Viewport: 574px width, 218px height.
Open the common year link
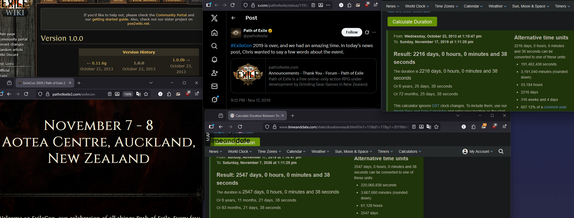tap(555, 107)
